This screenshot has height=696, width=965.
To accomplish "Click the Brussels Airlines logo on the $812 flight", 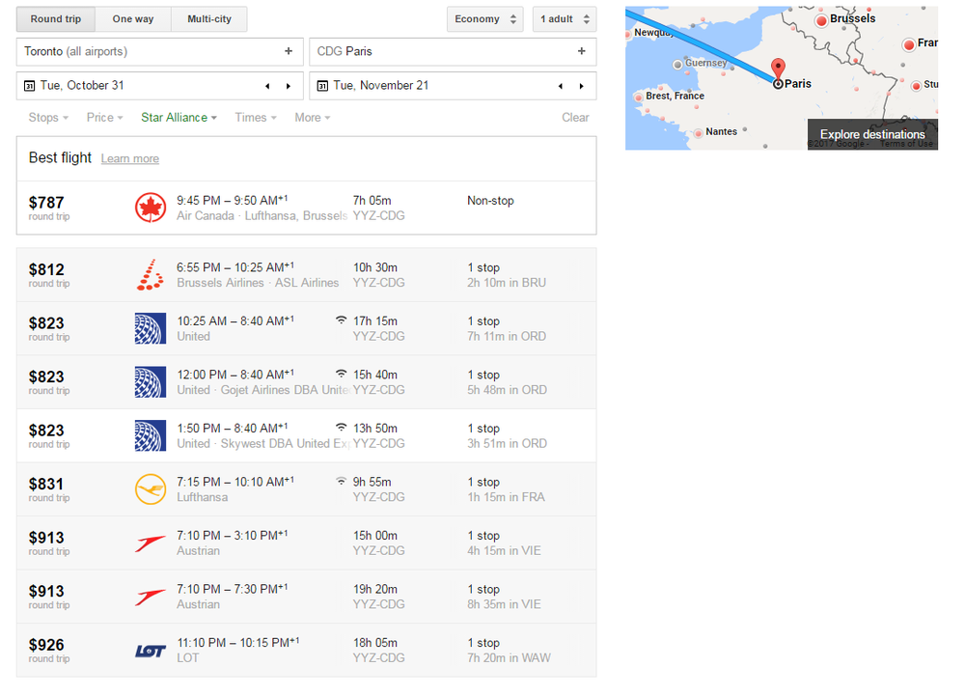I will (x=150, y=273).
